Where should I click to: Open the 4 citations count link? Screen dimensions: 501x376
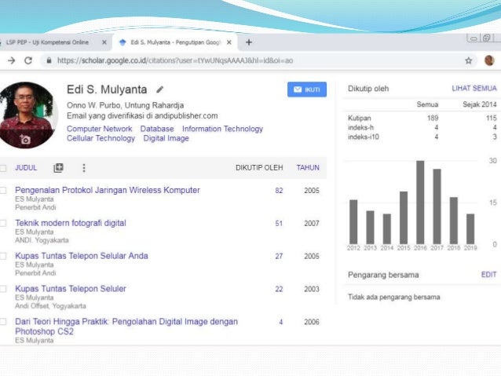[281, 322]
